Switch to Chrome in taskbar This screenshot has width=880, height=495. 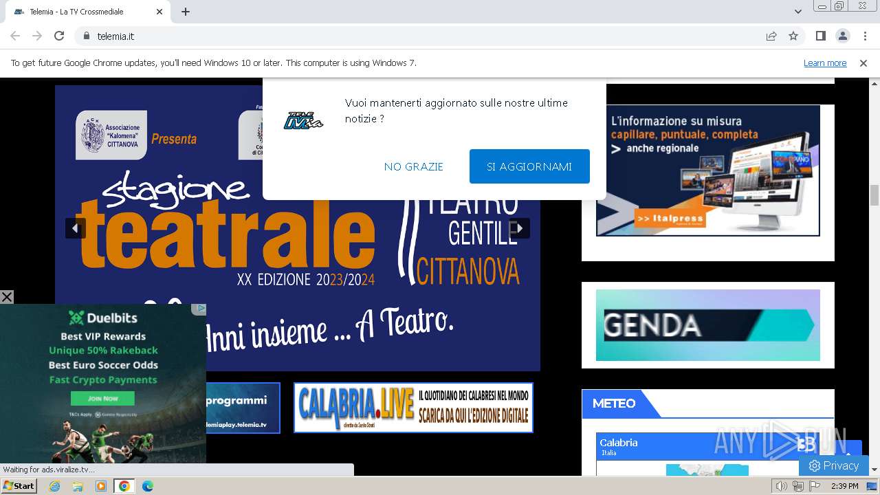[124, 486]
